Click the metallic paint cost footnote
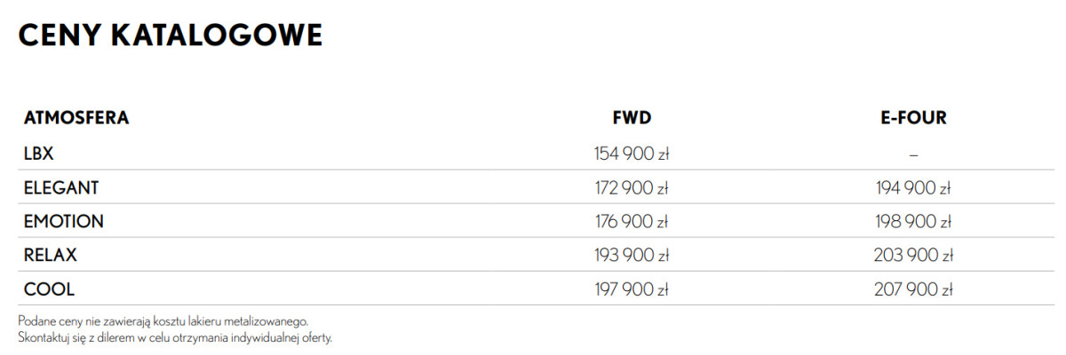 click(x=163, y=319)
